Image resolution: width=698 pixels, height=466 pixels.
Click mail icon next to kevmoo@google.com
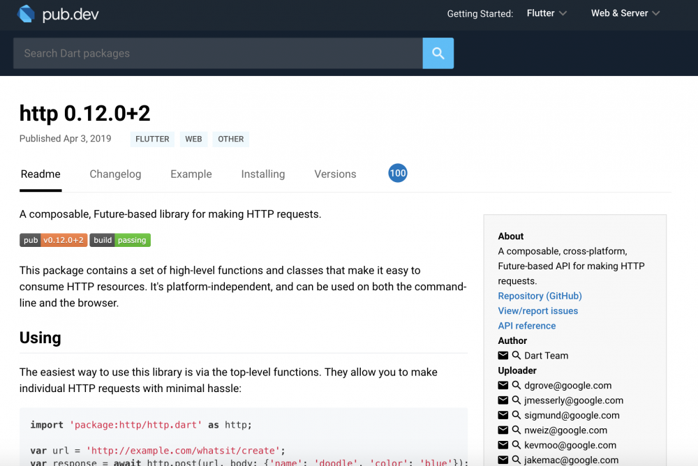pos(503,445)
